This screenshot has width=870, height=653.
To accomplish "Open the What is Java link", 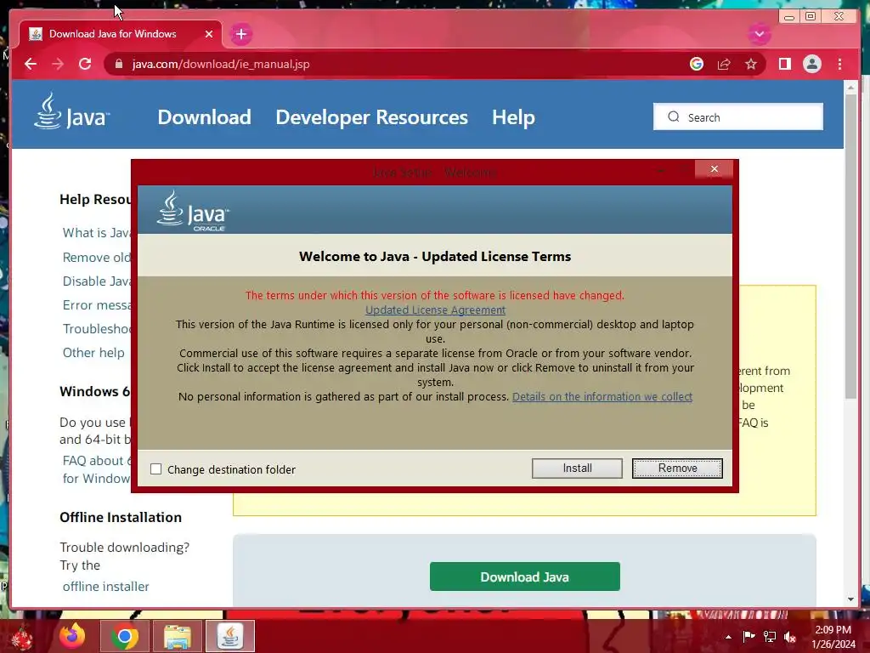I will tap(97, 233).
